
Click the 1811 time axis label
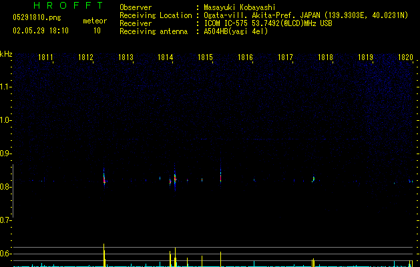[x=45, y=57]
